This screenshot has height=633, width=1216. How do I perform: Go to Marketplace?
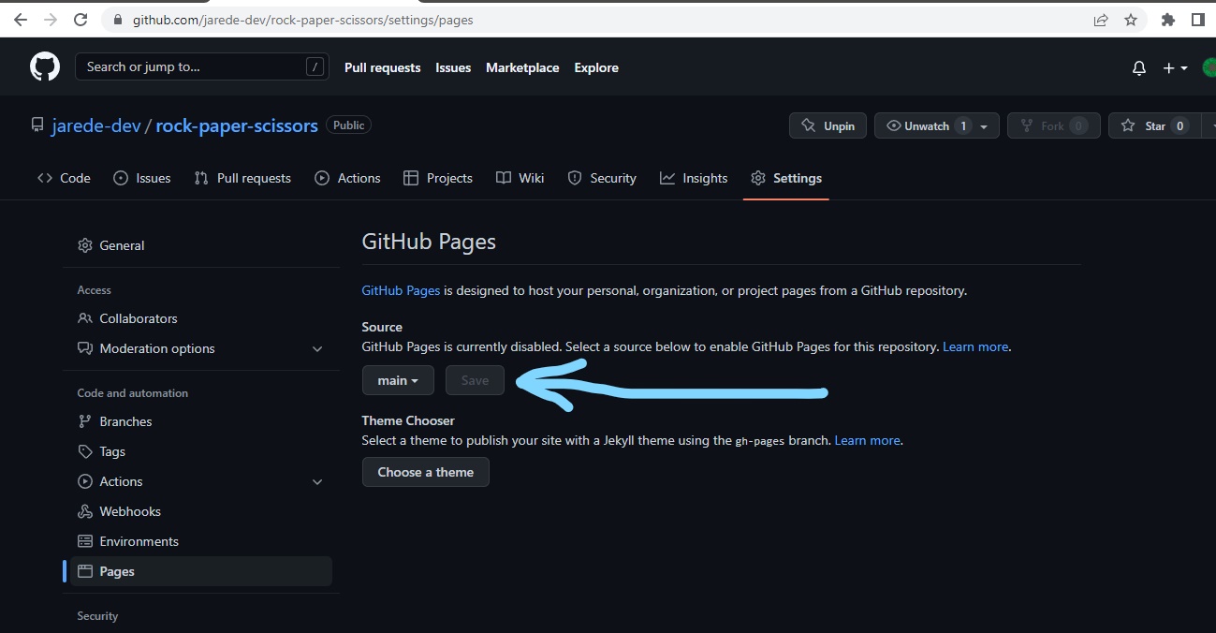522,67
